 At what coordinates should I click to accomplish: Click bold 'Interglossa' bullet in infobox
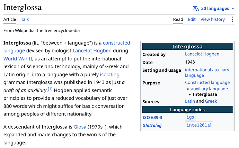pos(205,94)
